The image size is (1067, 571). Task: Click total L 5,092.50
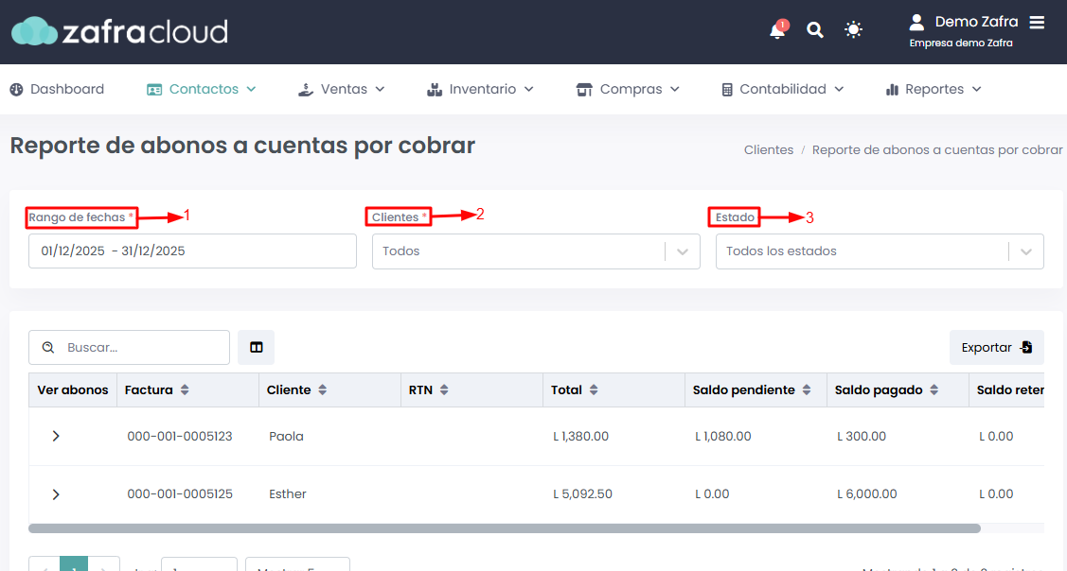tap(582, 494)
